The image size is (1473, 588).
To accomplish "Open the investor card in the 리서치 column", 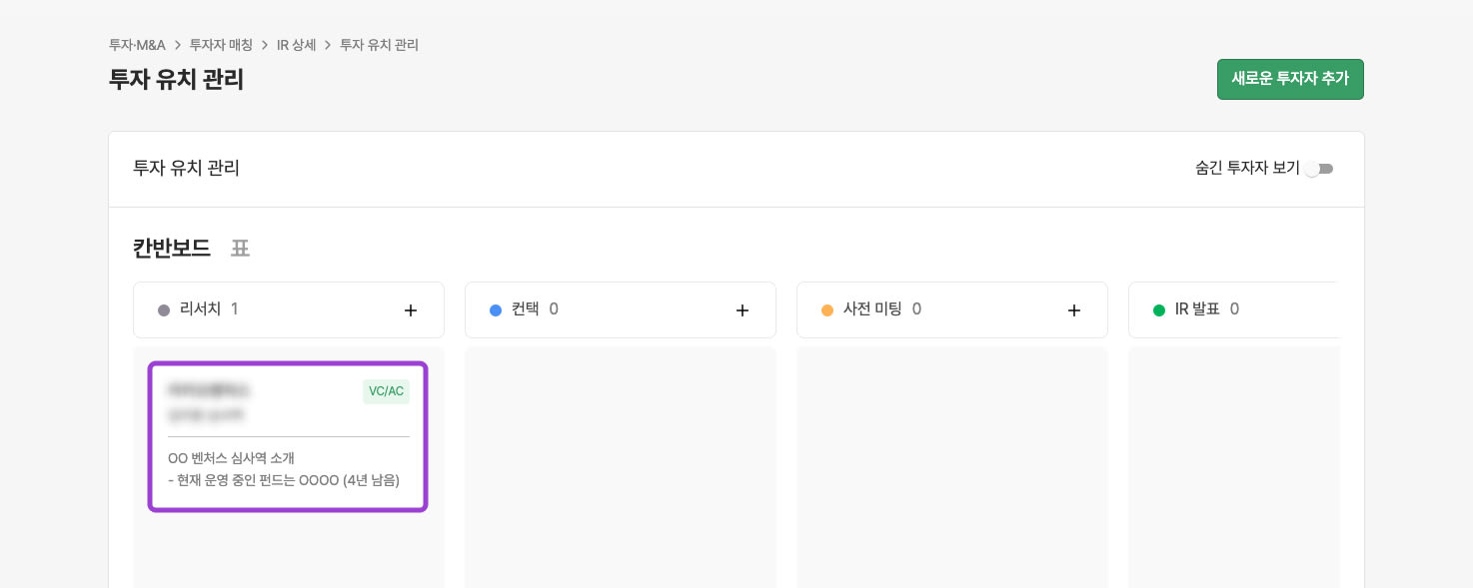I will 288,436.
